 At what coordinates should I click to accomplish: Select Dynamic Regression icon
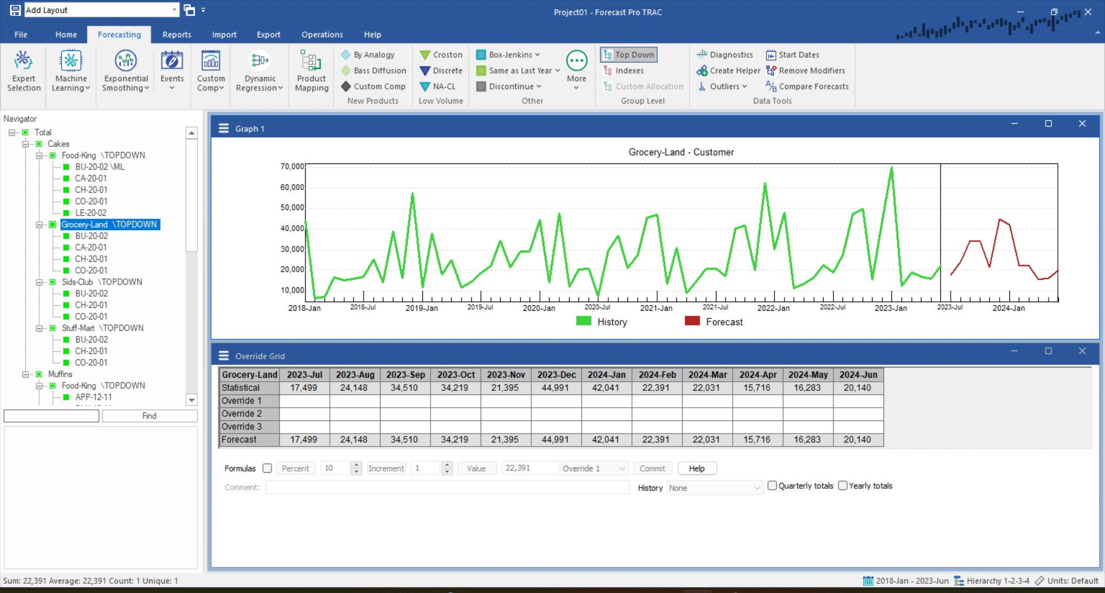click(x=260, y=60)
